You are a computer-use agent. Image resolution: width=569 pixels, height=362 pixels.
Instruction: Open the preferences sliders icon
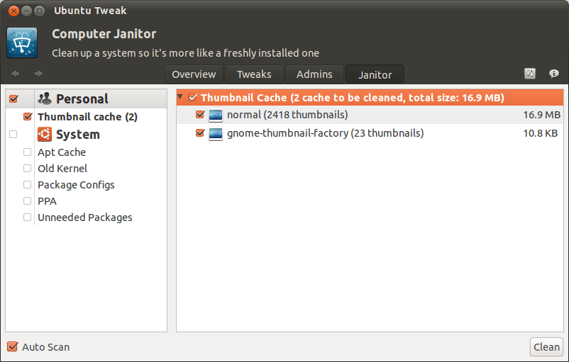(530, 74)
